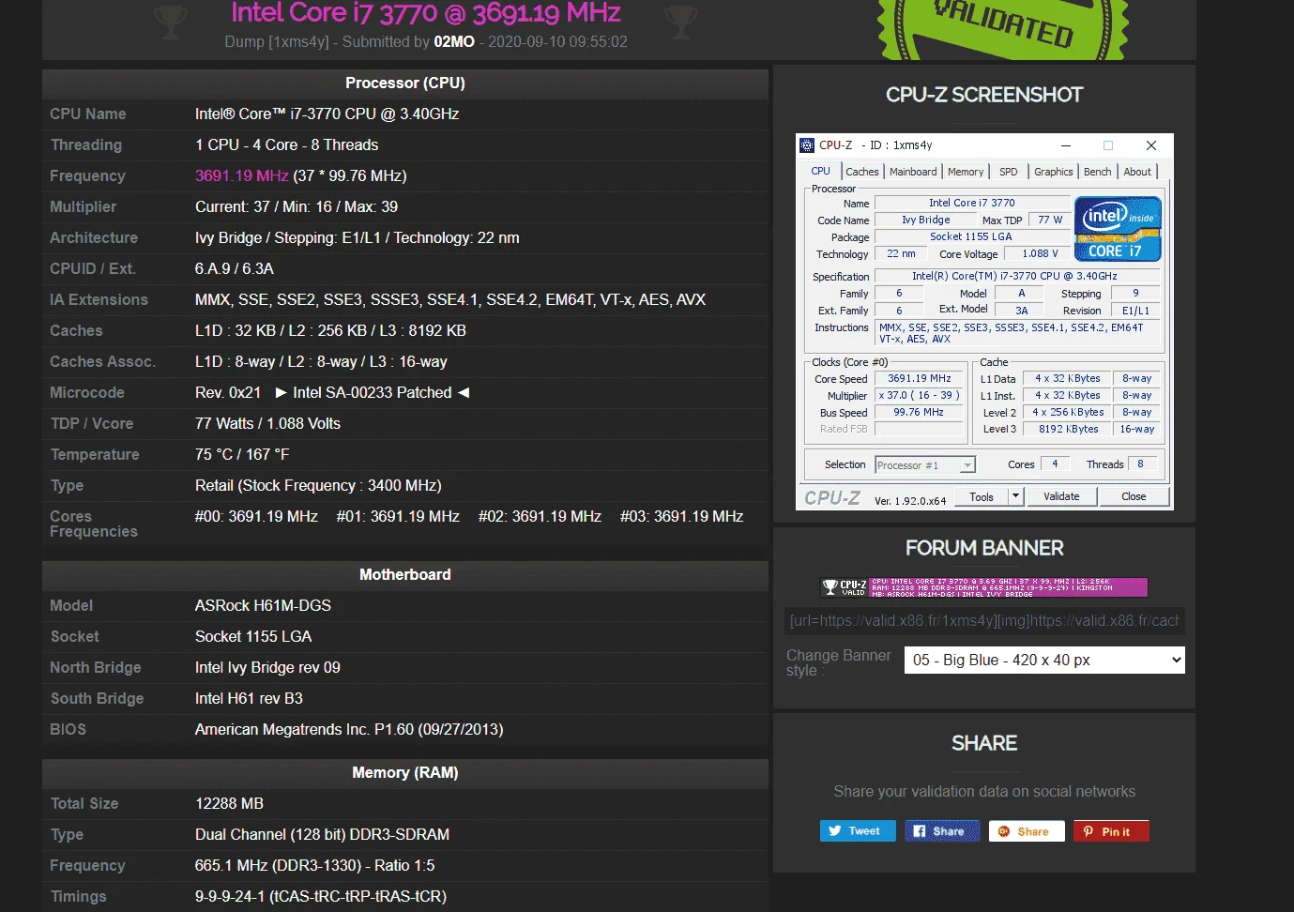Click the trophy icon left of the page title
The height and width of the screenshot is (912, 1294).
pos(170,22)
